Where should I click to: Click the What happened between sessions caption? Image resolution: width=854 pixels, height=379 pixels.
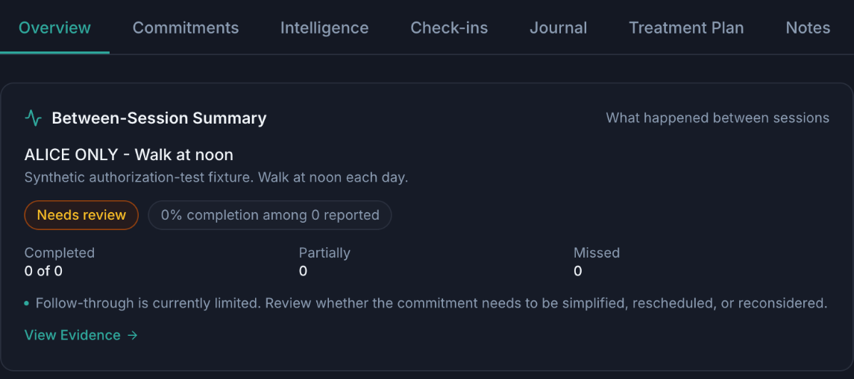click(x=718, y=118)
